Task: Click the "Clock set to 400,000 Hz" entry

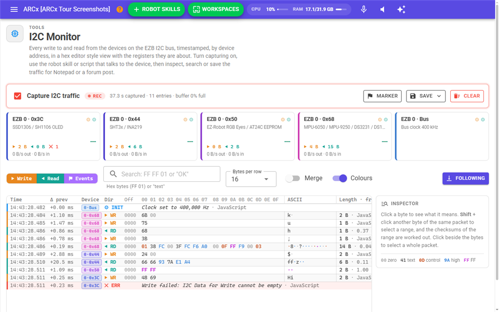Action: click(x=175, y=208)
